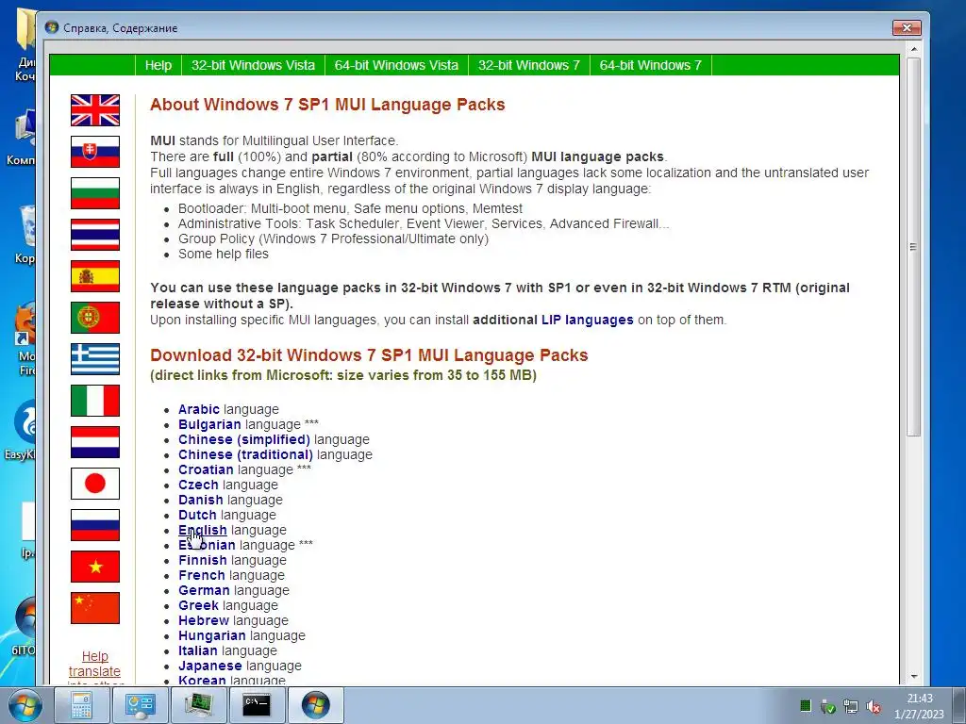The image size is (966, 724).
Task: Select the Windows logo app in taskbar
Action: point(315,705)
